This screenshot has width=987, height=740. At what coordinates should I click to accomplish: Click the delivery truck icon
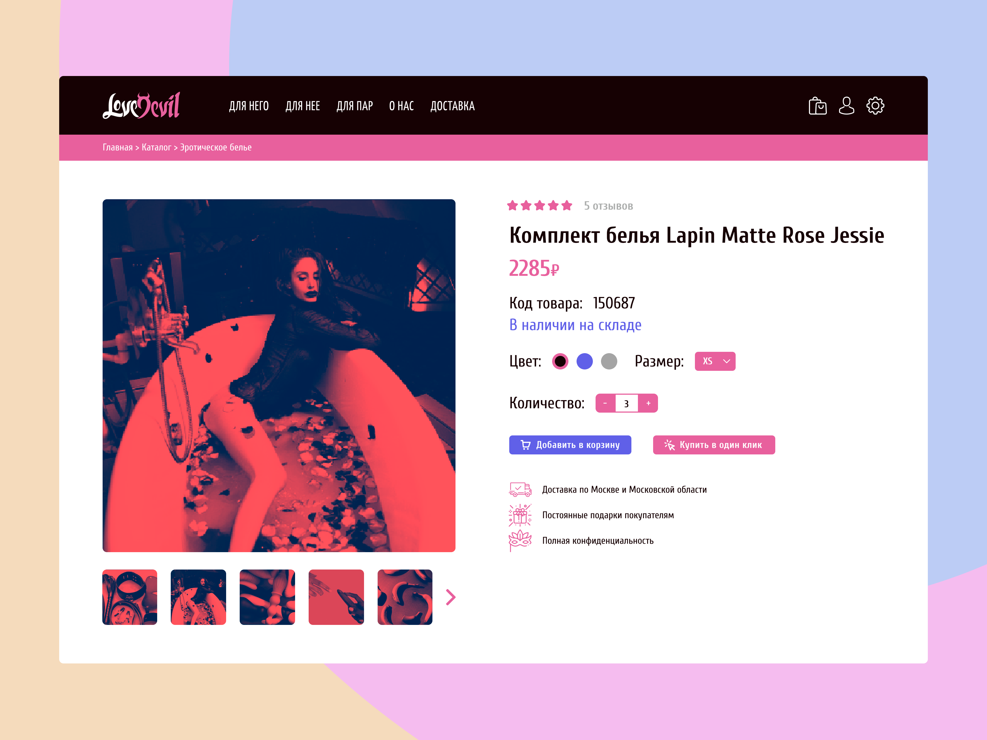point(520,490)
